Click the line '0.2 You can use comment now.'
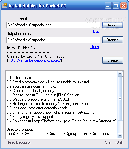Viewport: 129px width, 149px height. click(x=31, y=86)
